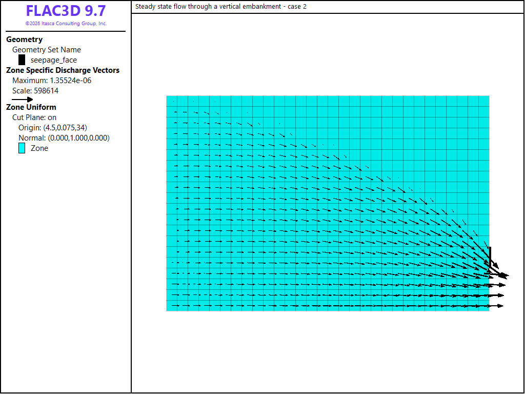Image resolution: width=525 pixels, height=394 pixels.
Task: Click the black seepage_face legend swatch
Action: click(22, 60)
